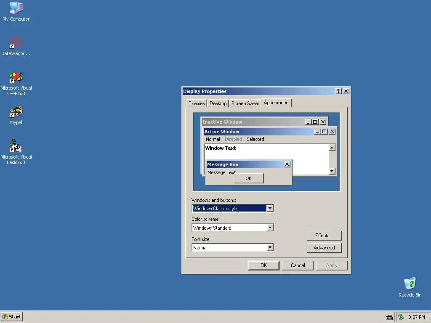Click the Disabled menu item in preview
431x323 pixels.
pyautogui.click(x=233, y=139)
